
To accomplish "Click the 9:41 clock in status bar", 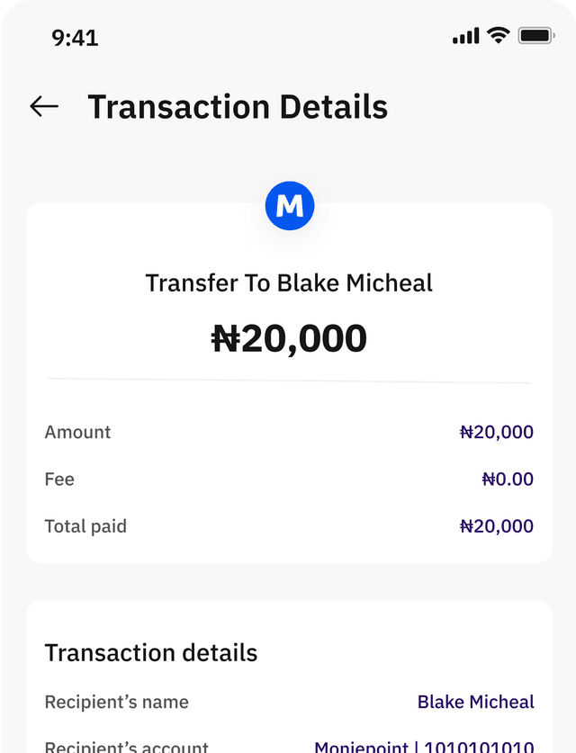I will coord(75,38).
